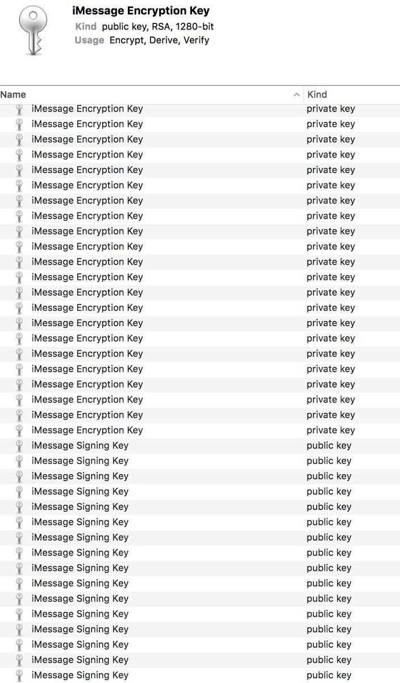Click the key icon of the second-to-last Encryption Key row
Image resolution: width=400 pixels, height=683 pixels.
point(19,415)
